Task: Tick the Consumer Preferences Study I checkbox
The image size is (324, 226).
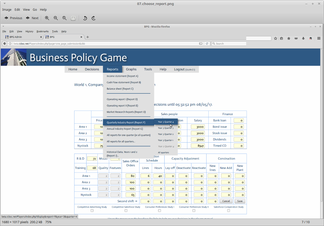Action: tap(160, 211)
